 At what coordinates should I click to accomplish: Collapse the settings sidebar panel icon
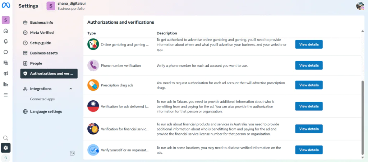click(72, 153)
